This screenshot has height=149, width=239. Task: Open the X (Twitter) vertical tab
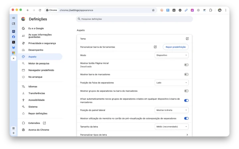coord(14,42)
